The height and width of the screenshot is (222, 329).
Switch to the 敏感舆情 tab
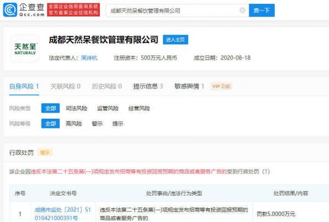point(189,86)
